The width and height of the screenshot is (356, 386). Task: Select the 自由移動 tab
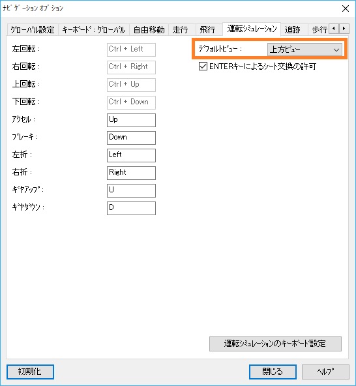point(149,30)
